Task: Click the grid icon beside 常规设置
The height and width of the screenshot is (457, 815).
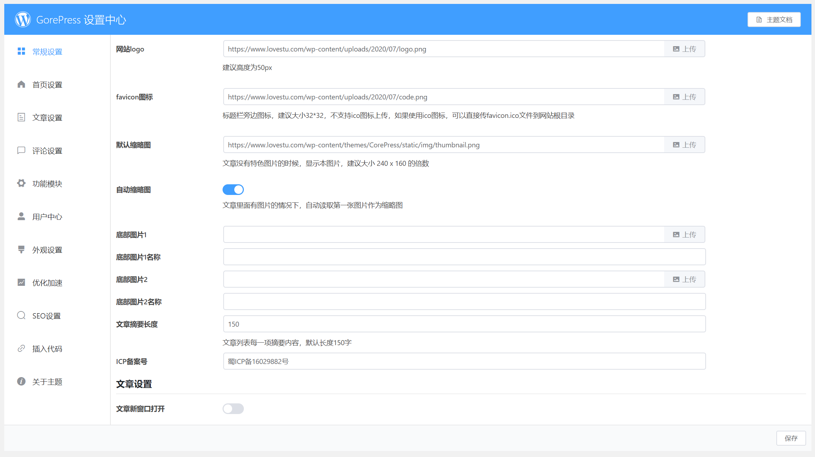Action: [x=21, y=51]
